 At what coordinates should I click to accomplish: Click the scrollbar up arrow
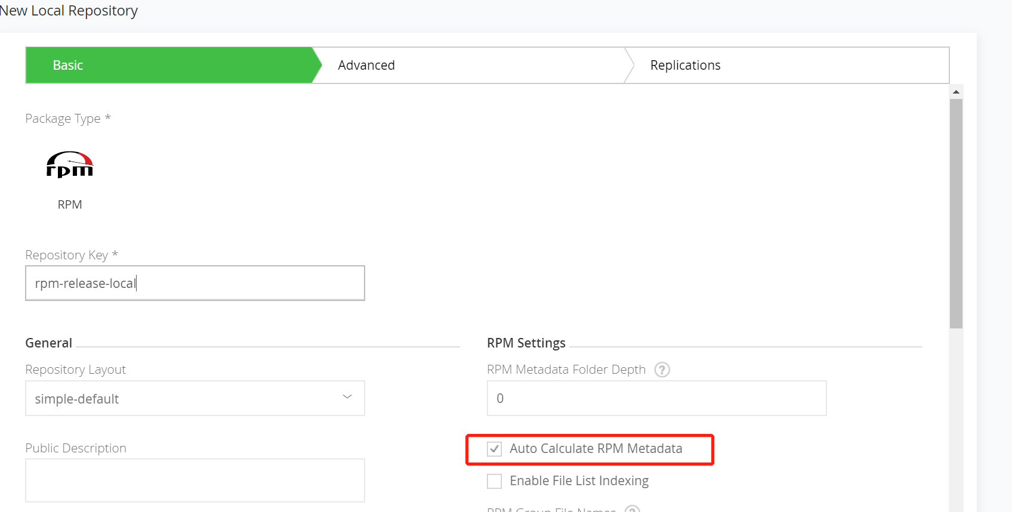pos(956,92)
